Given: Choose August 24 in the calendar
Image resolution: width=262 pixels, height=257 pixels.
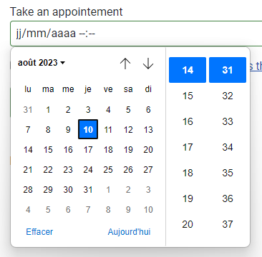Looking at the screenshot, I should coord(88,170).
